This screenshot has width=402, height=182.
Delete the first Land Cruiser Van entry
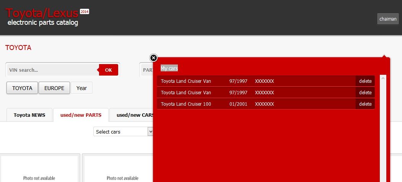tap(365, 81)
